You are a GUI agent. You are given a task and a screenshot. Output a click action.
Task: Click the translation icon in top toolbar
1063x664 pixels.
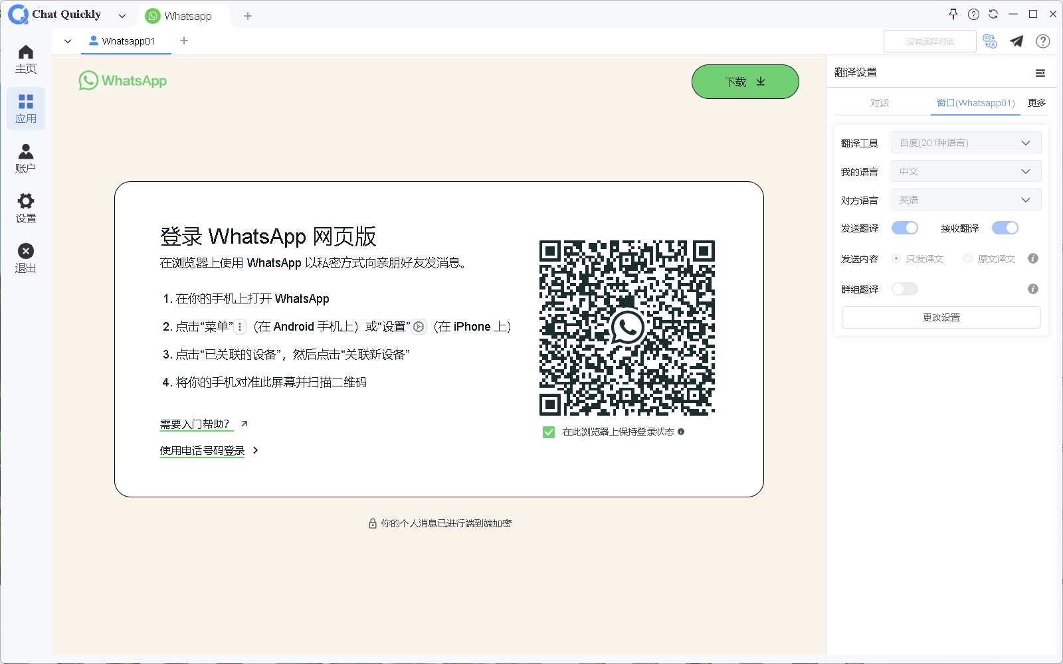(990, 41)
